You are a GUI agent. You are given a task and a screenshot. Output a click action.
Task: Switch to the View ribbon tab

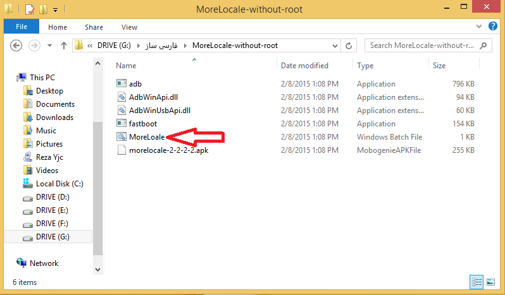[129, 27]
